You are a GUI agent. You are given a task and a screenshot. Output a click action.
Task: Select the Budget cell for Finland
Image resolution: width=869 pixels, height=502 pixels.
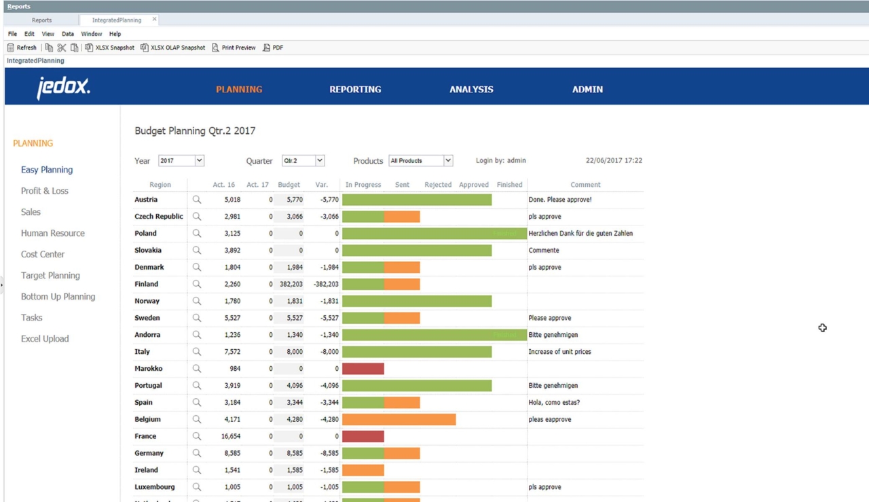[x=290, y=284]
